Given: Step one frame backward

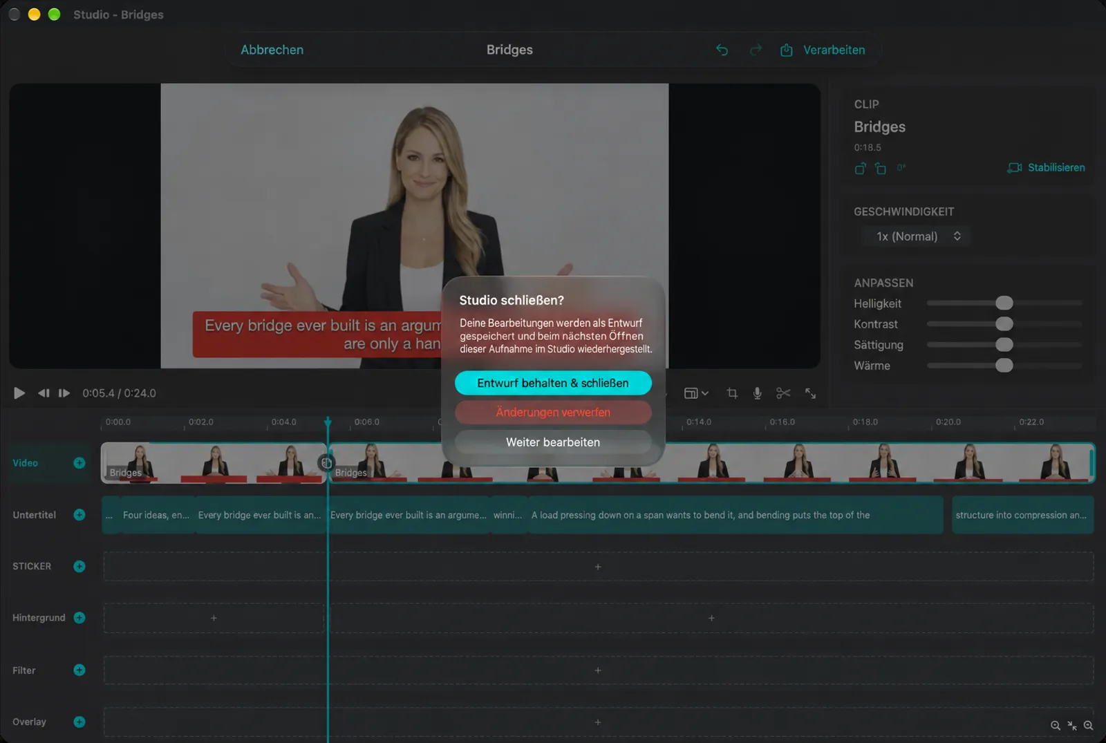Looking at the screenshot, I should [x=44, y=393].
